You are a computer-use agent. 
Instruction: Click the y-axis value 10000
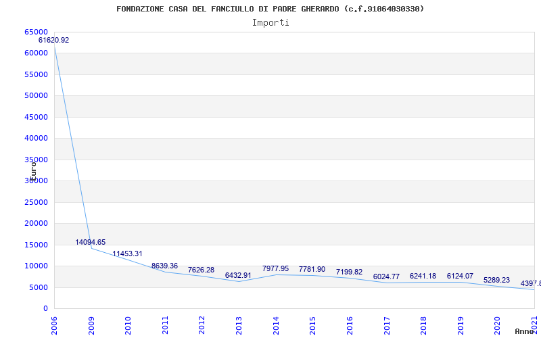(x=37, y=266)
